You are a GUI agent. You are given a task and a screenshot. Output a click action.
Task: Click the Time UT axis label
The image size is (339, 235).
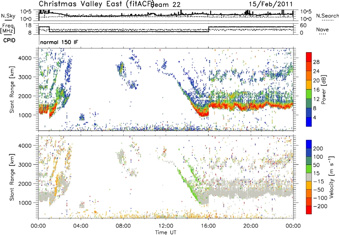click(x=166, y=232)
